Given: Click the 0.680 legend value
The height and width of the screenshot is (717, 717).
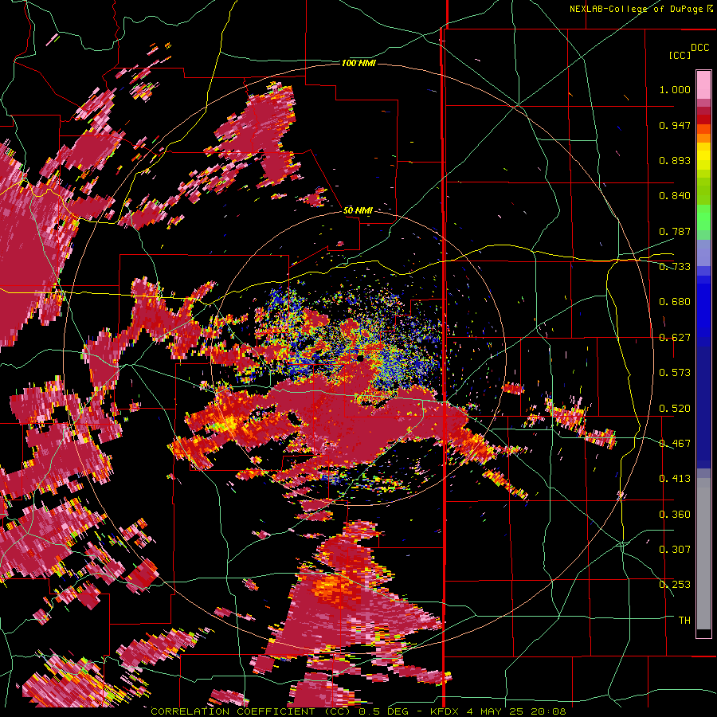Looking at the screenshot, I should 675,302.
